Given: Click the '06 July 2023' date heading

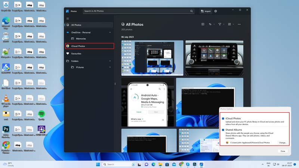Looking at the screenshot, I should (127, 37).
